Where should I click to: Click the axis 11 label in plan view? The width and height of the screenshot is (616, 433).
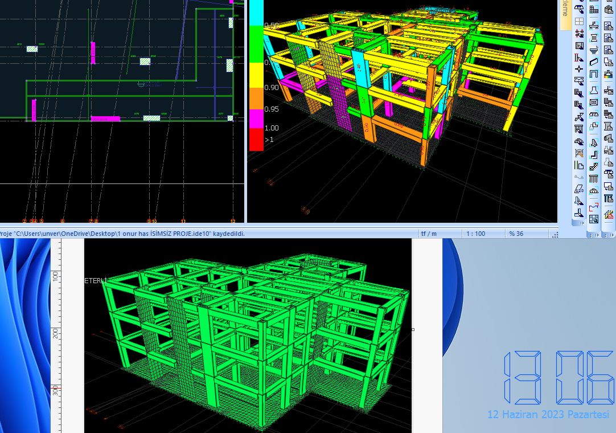(183, 221)
